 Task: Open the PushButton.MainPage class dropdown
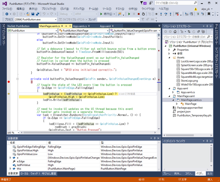tap(108, 31)
